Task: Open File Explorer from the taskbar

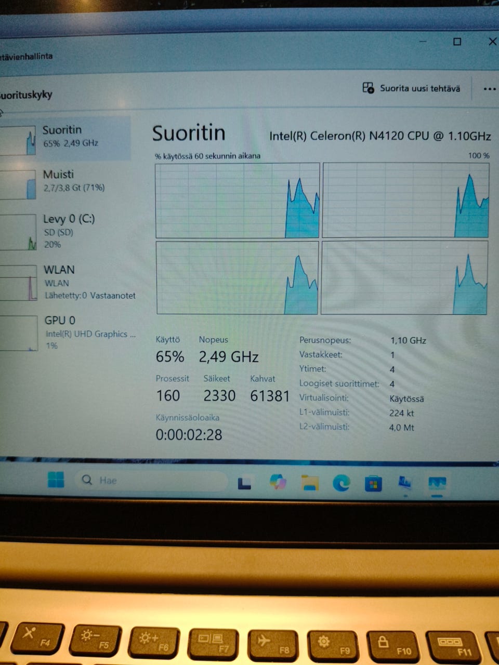Action: point(310,483)
